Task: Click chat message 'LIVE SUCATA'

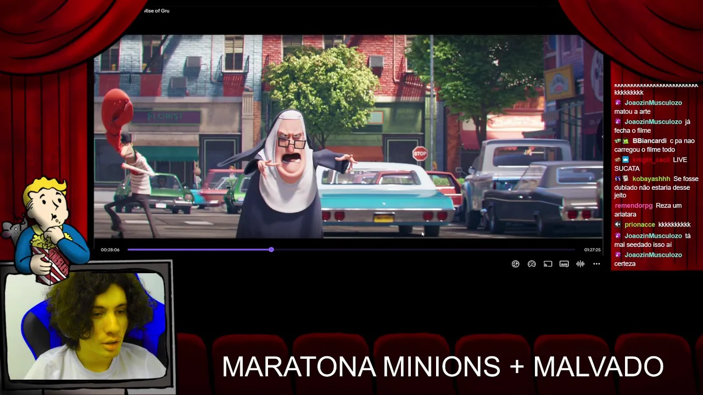Action: pos(651,164)
